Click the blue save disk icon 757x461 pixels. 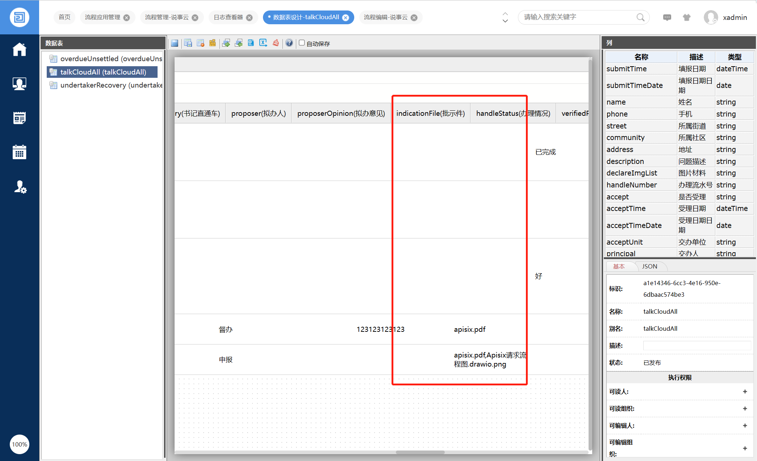coord(175,43)
